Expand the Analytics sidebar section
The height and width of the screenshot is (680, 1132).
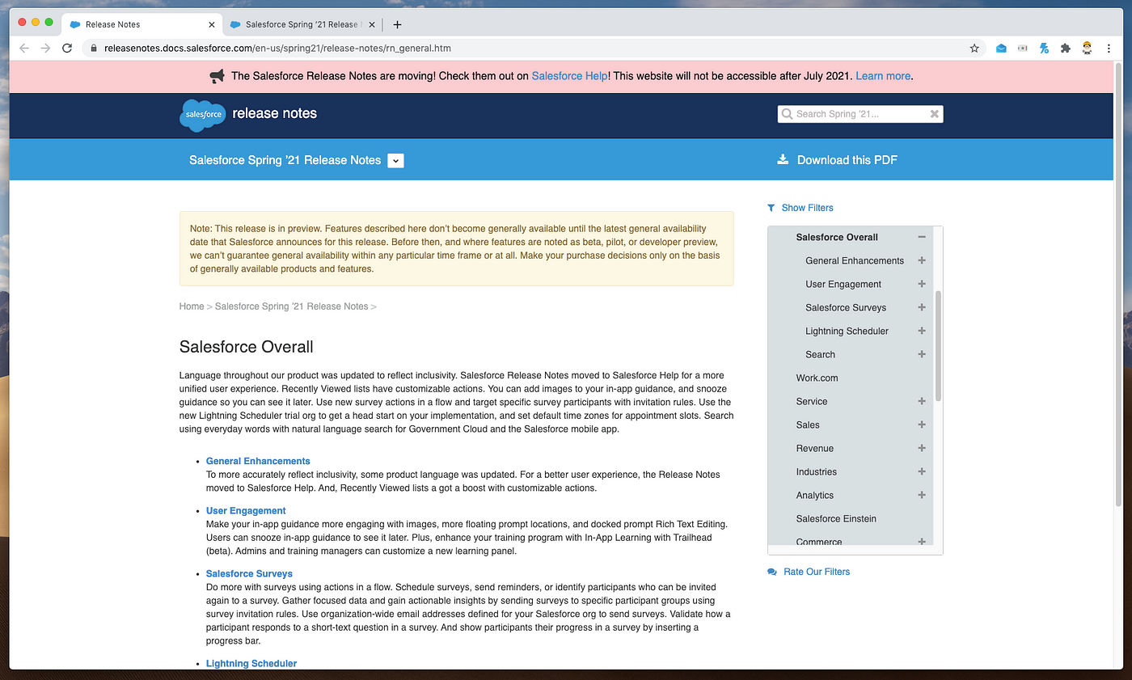(x=921, y=495)
